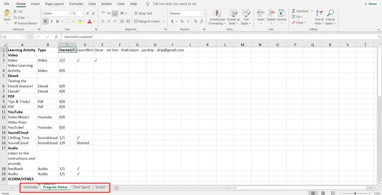Screen dimensions: 382x195
Task: Expand the General number format dropdown
Action: pos(202,13)
